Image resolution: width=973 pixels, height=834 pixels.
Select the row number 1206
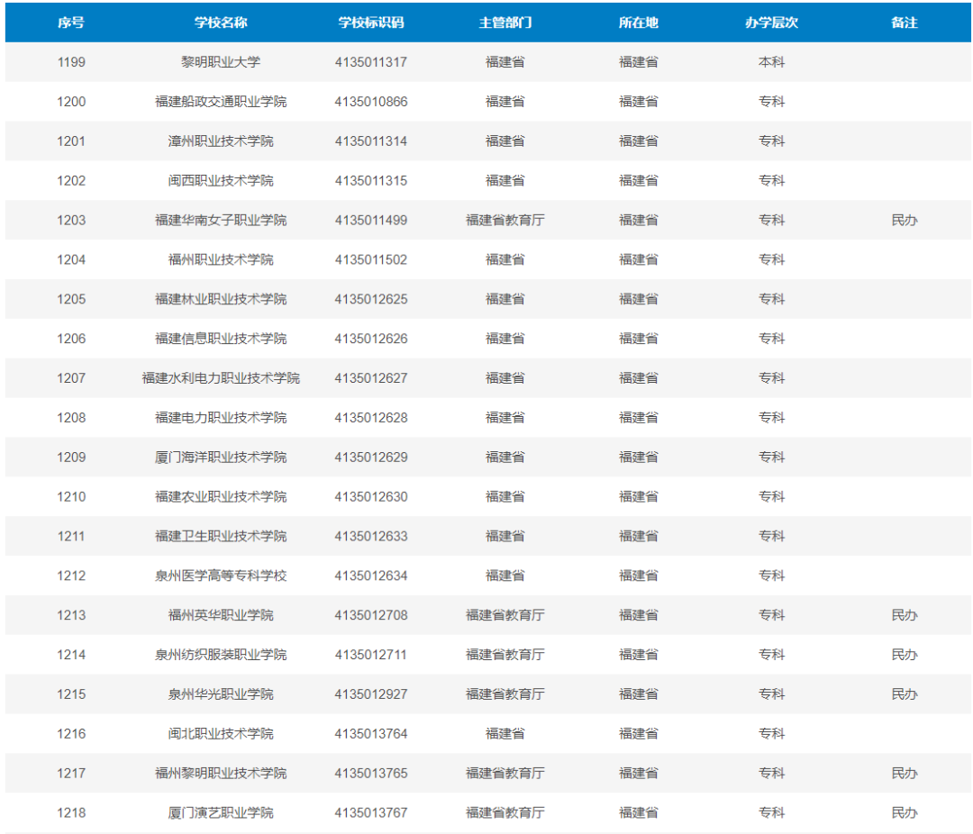tap(71, 339)
